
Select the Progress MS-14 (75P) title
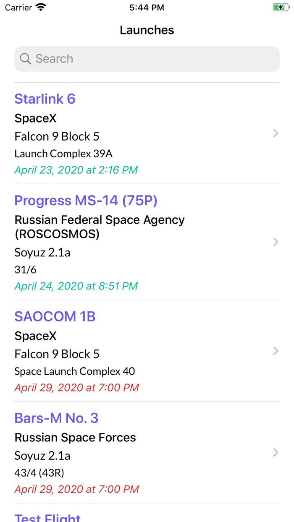pos(86,201)
